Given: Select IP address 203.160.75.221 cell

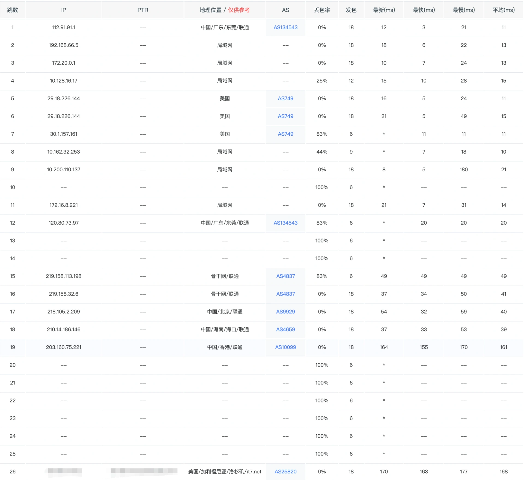Looking at the screenshot, I should click(64, 347).
